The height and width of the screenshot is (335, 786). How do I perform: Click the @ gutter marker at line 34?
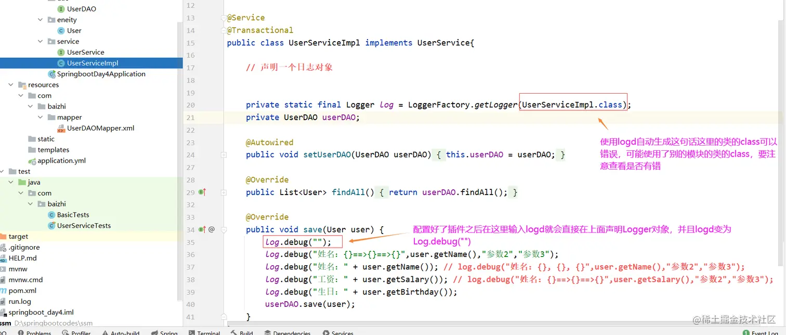[x=212, y=229]
